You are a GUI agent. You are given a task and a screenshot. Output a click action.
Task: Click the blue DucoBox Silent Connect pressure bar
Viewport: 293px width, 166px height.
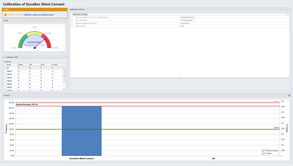[82, 131]
